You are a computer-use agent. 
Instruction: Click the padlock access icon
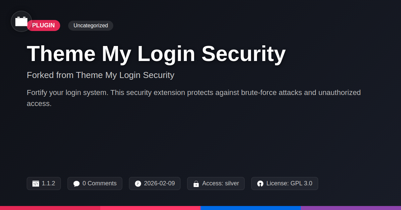coord(196,184)
